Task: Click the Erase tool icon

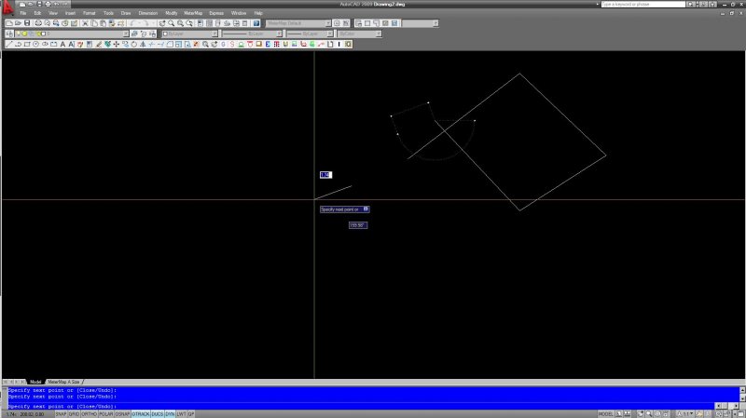Action: point(99,44)
